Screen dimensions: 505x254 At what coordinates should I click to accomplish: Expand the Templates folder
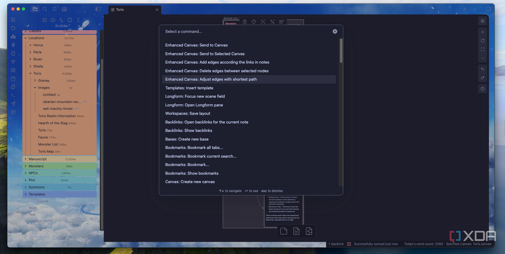click(x=60, y=194)
